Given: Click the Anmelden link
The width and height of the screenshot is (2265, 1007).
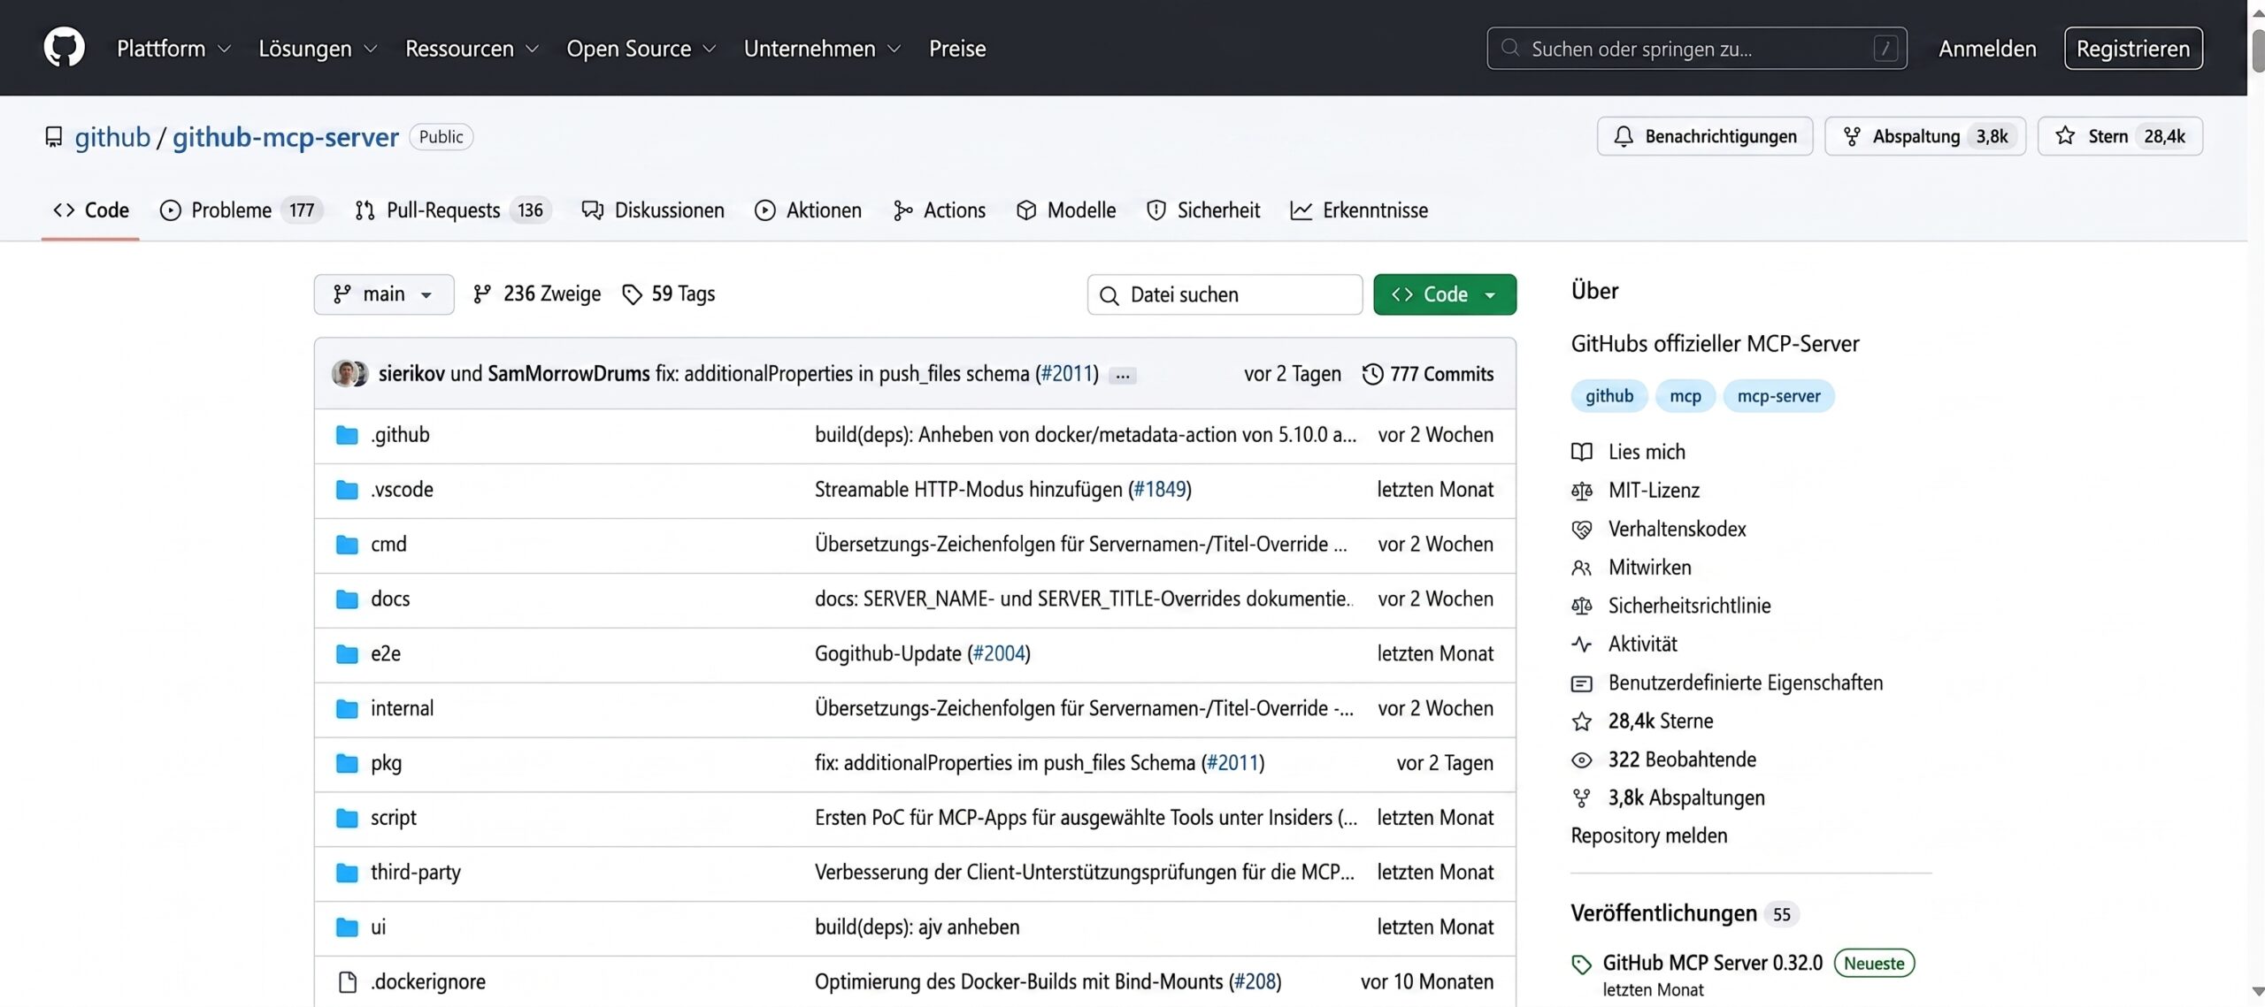Looking at the screenshot, I should 1987,49.
